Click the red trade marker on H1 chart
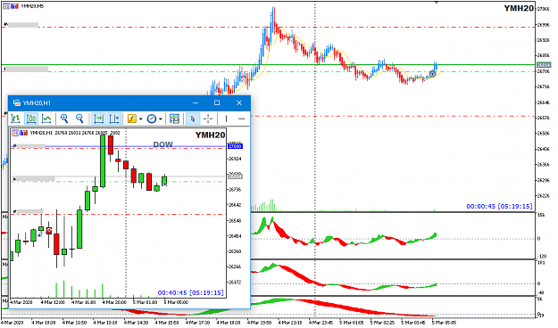 point(48,231)
